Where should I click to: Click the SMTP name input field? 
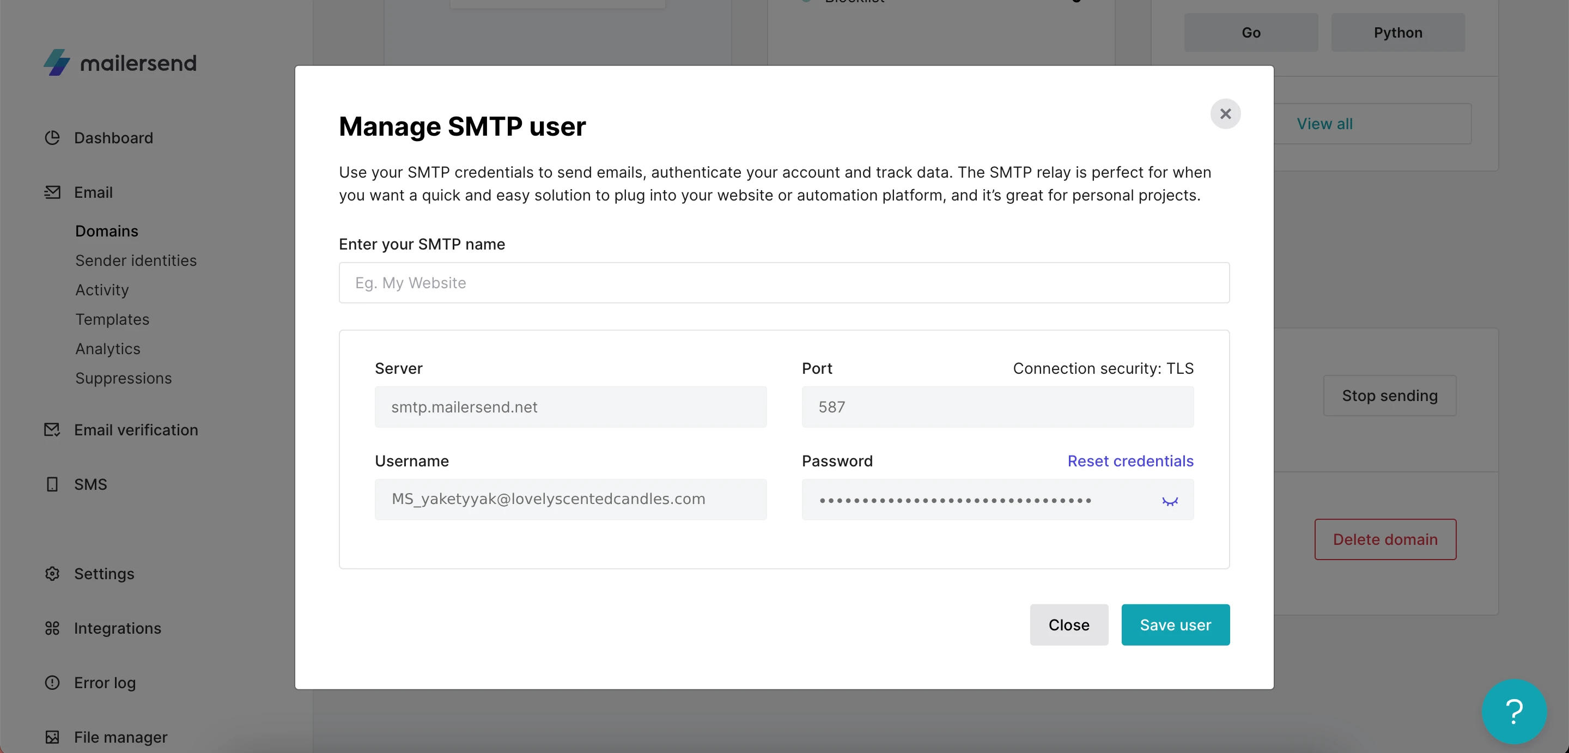tap(784, 283)
